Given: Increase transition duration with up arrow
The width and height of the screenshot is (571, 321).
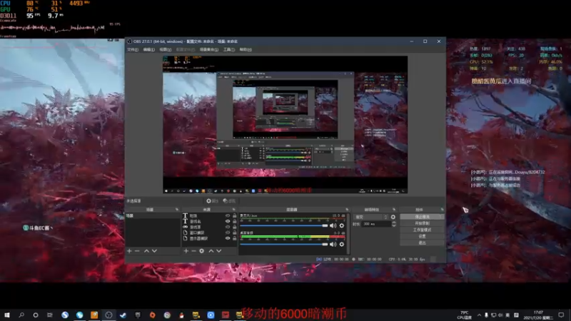Looking at the screenshot, I should tap(394, 223).
